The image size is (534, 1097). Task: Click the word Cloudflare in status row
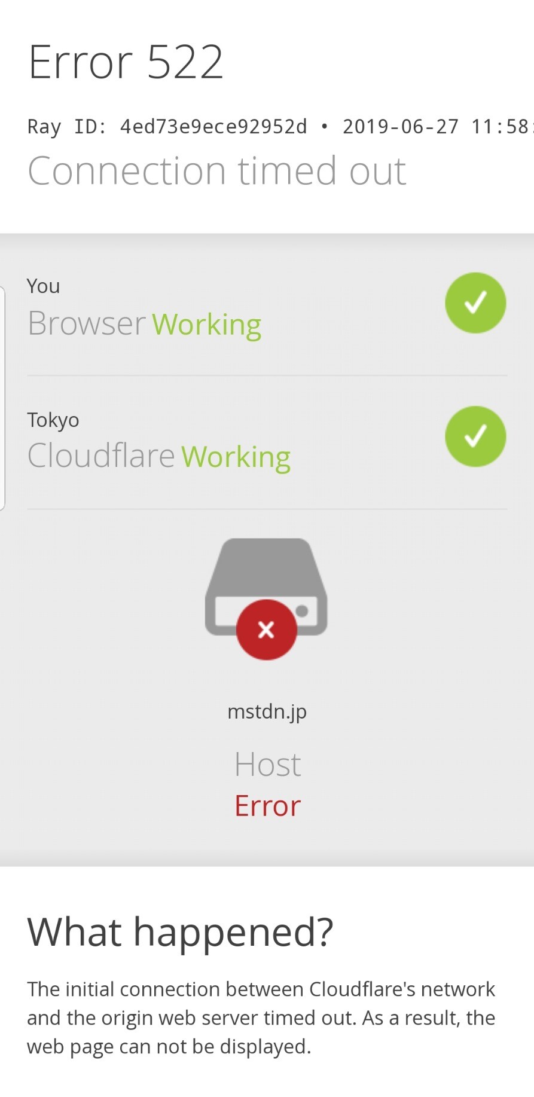coord(101,456)
